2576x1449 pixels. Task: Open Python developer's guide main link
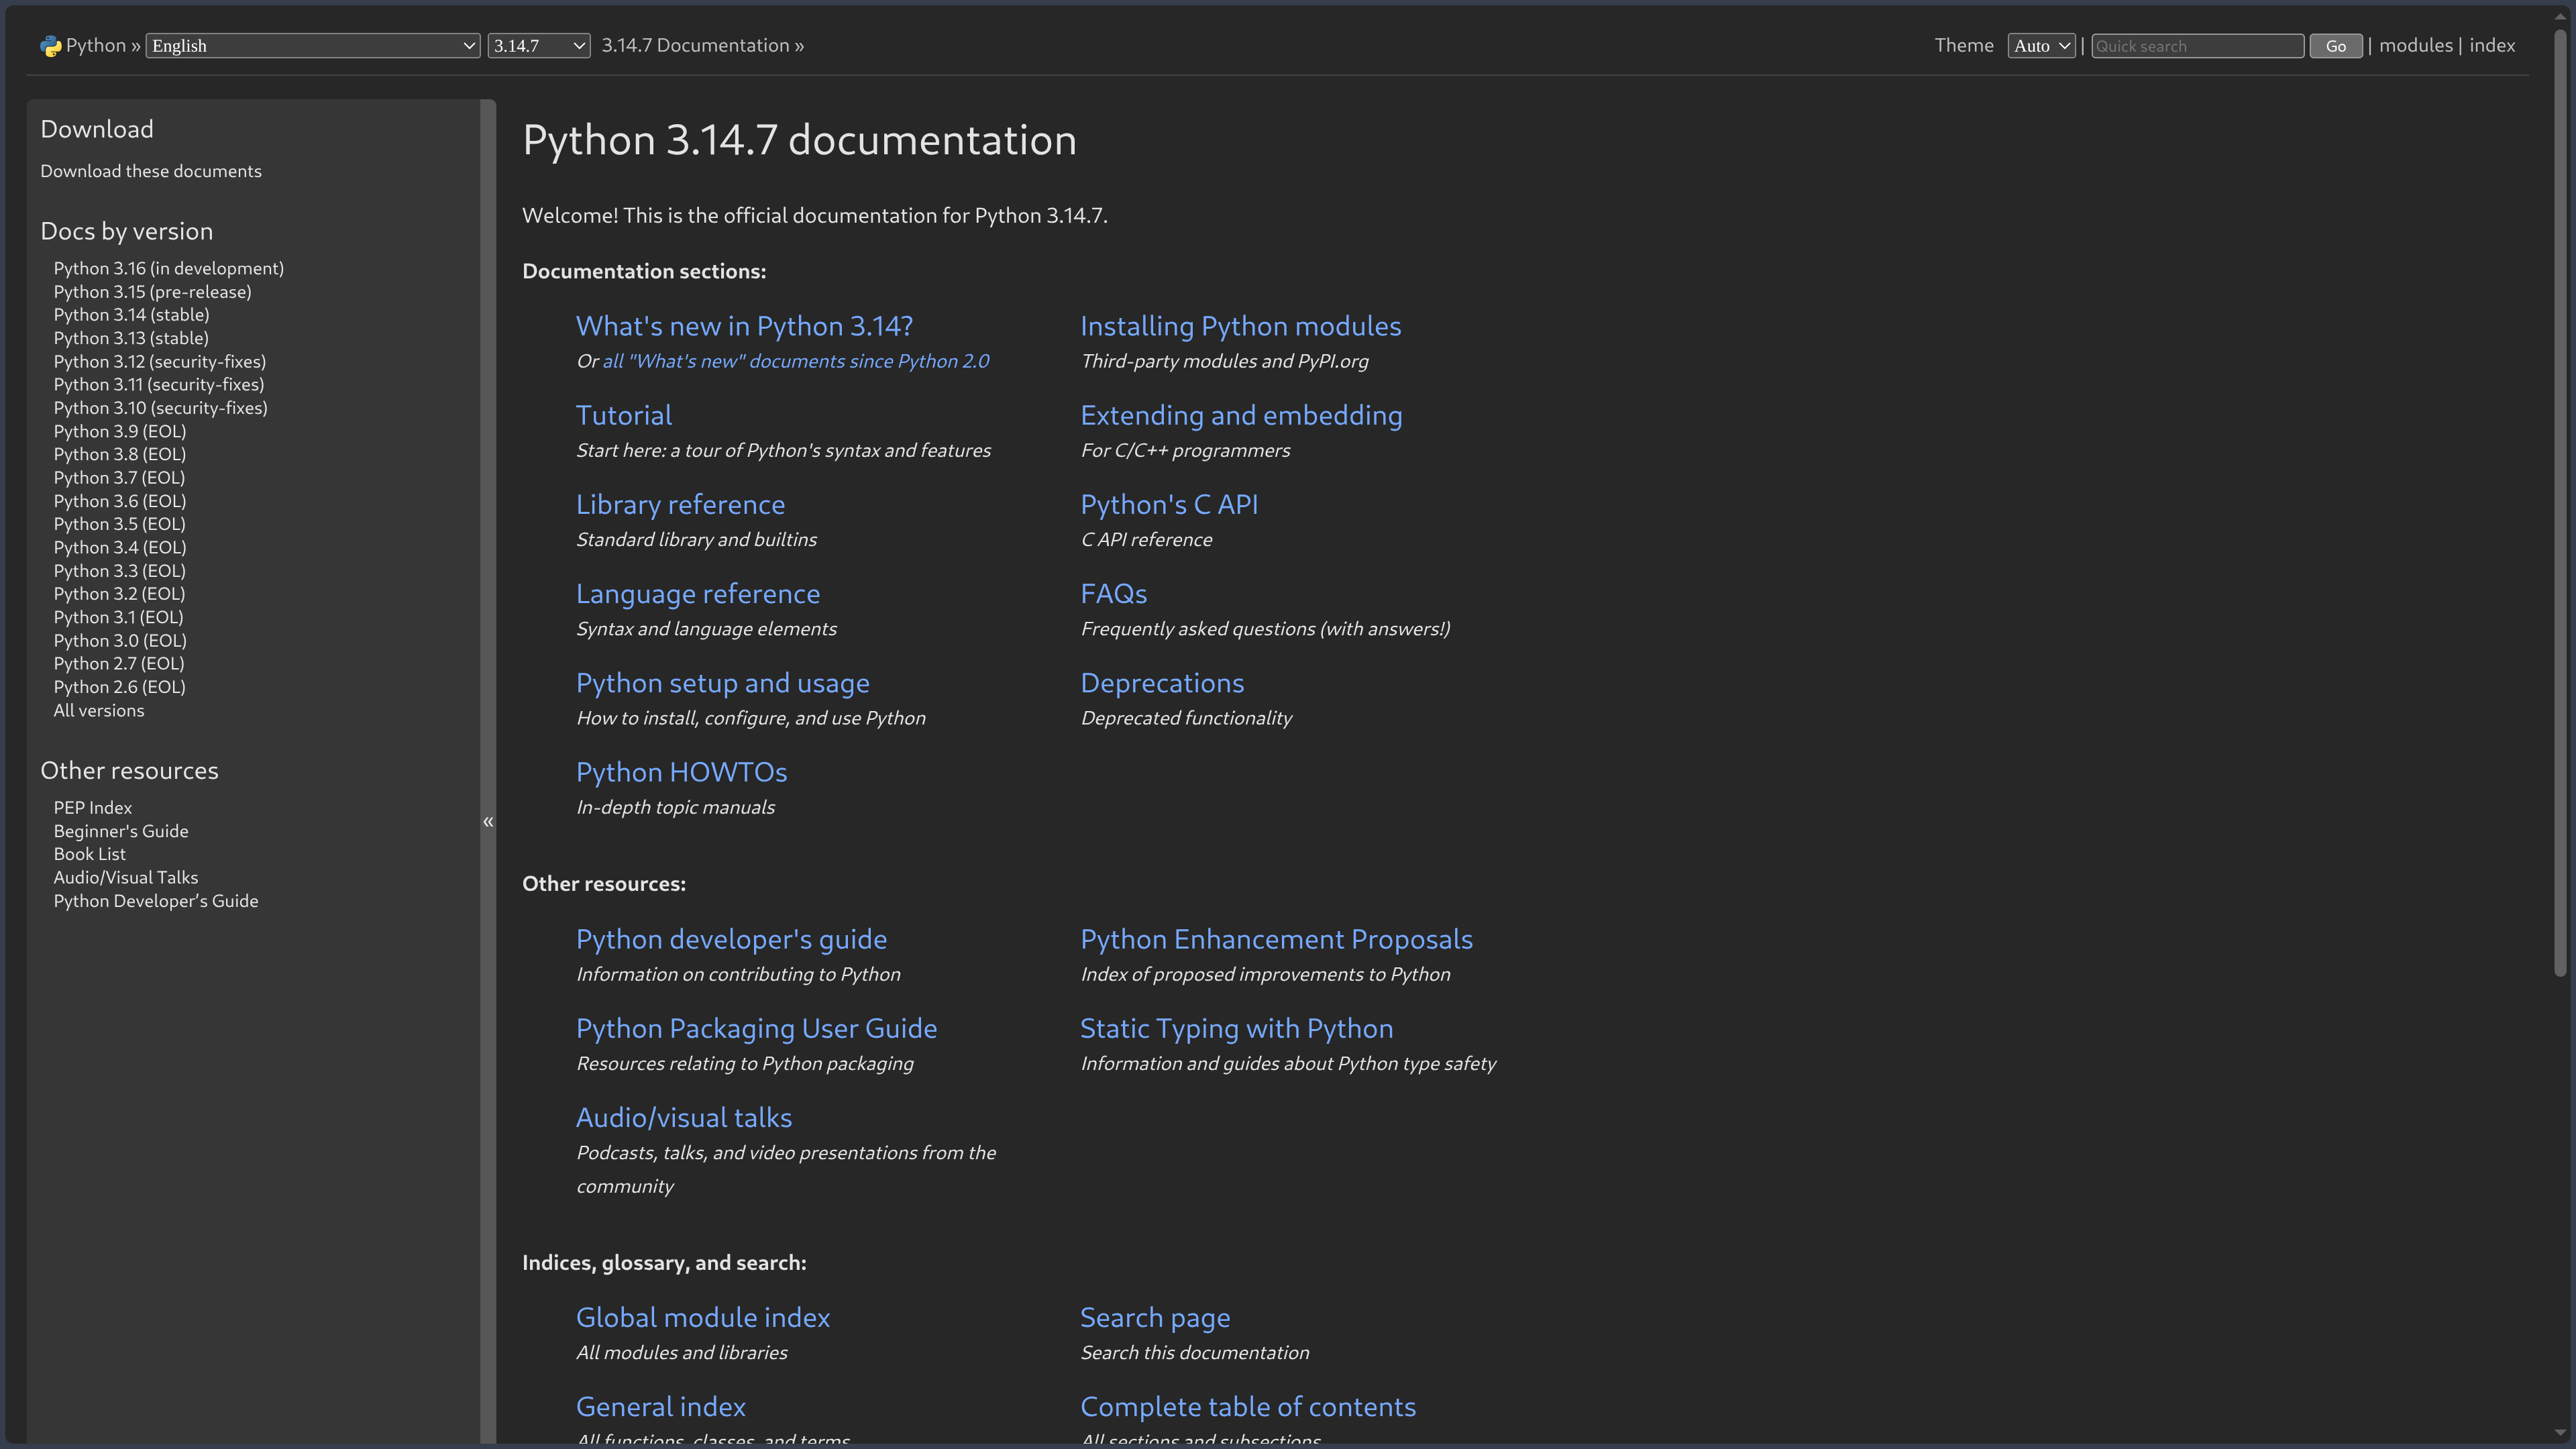(x=731, y=939)
